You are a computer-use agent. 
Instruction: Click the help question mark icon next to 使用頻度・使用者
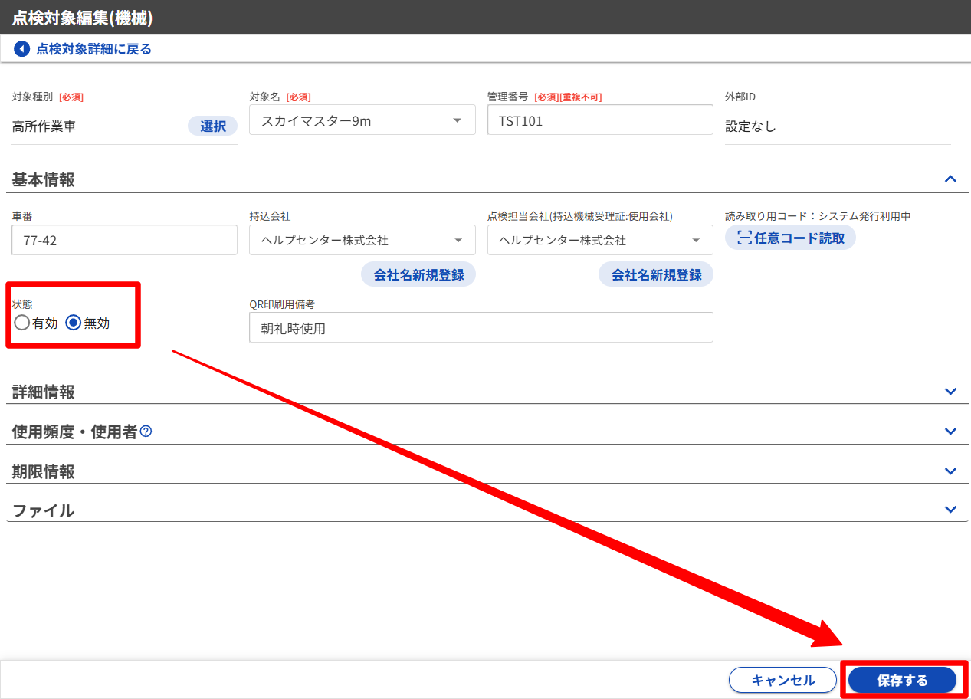146,432
